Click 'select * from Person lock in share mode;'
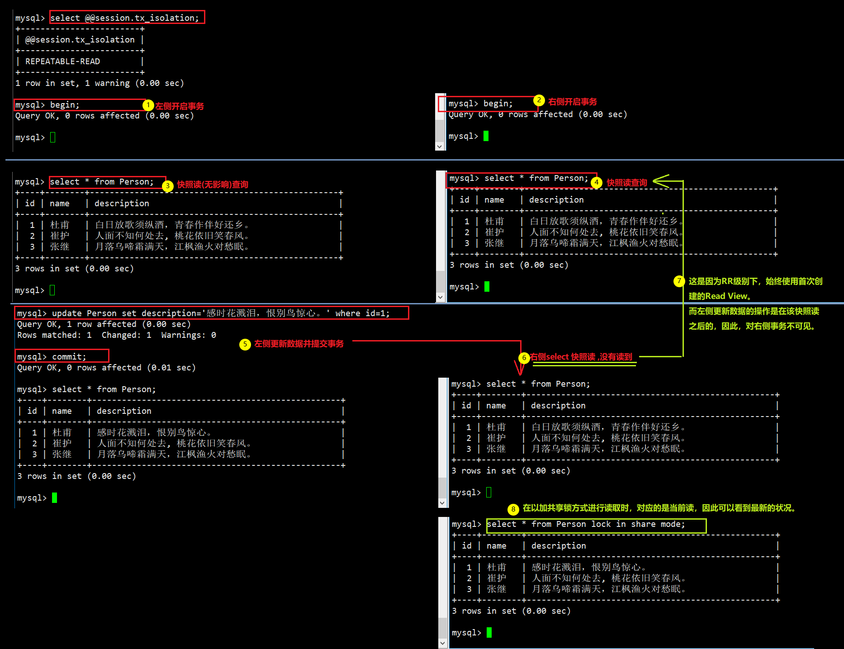 tap(586, 524)
